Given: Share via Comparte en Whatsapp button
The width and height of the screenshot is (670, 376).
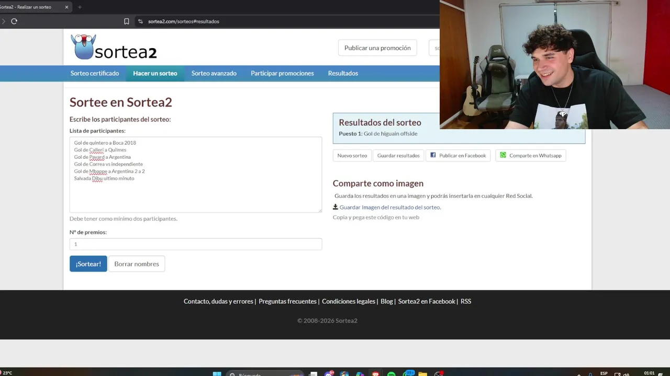Looking at the screenshot, I should pos(531,156).
